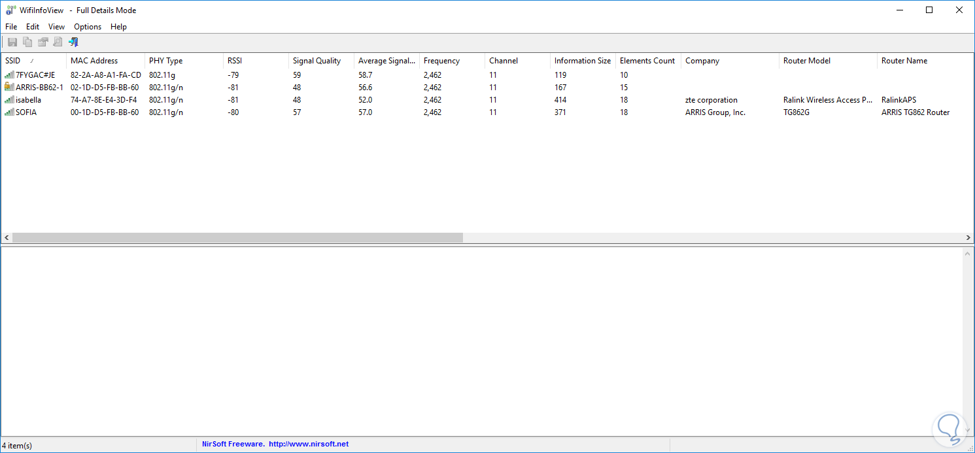
Task: Click the 4 item(s) status bar text
Action: click(17, 446)
